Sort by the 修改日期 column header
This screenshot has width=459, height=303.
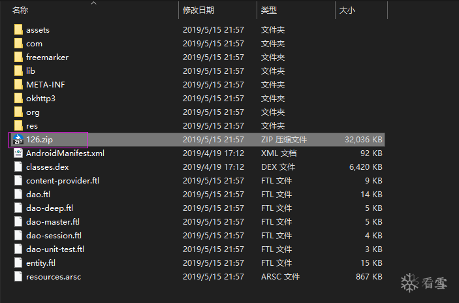tap(198, 10)
